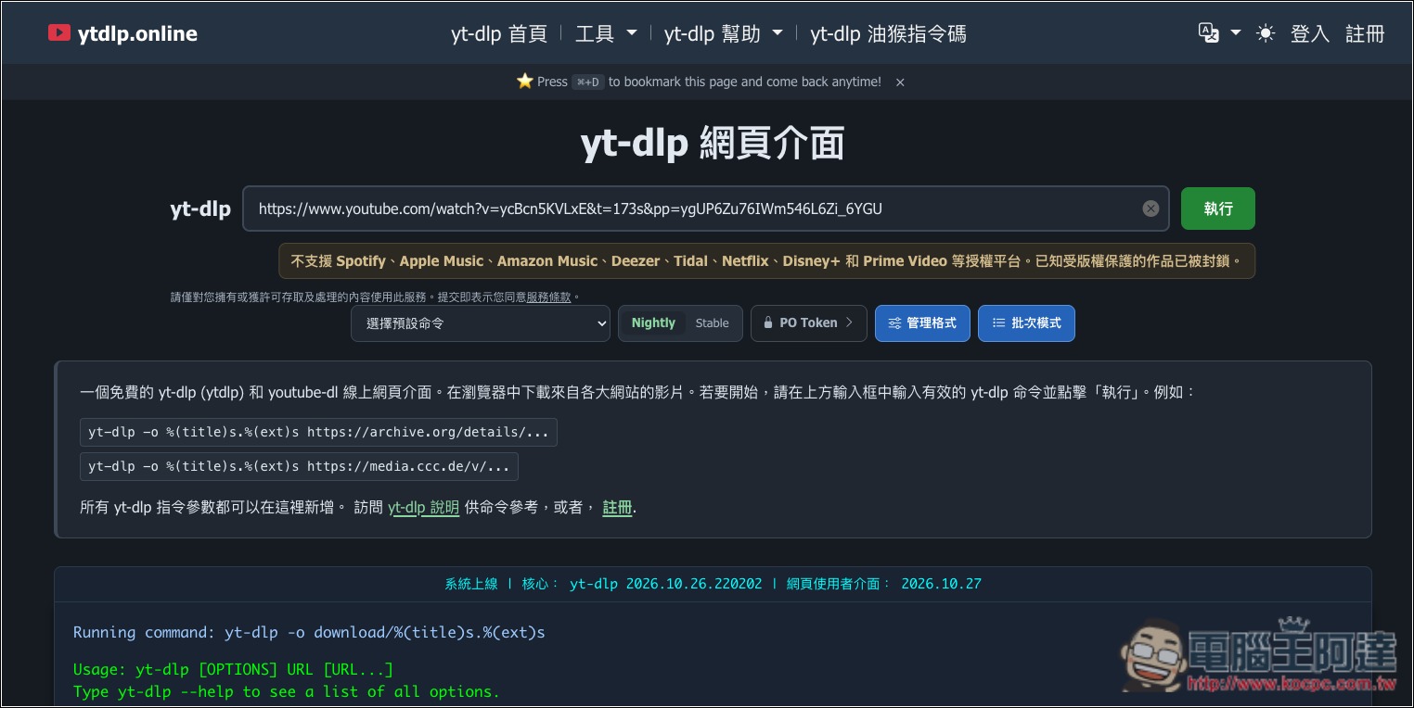Expand the PO Token option
The image size is (1414, 708).
(x=809, y=323)
